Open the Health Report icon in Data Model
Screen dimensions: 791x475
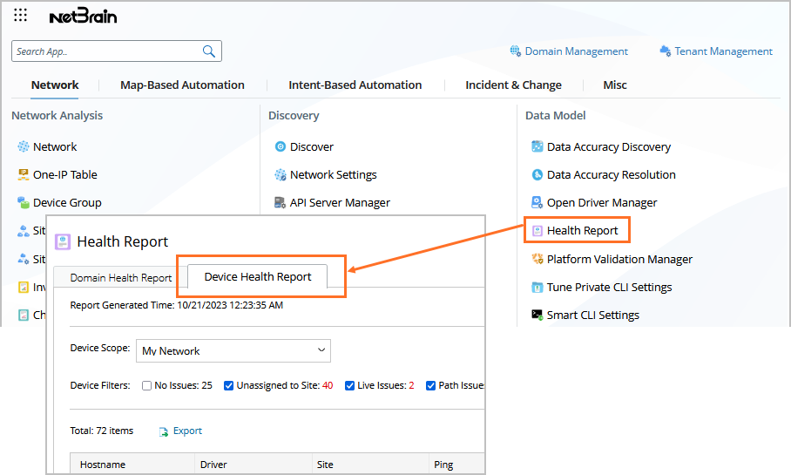(537, 231)
